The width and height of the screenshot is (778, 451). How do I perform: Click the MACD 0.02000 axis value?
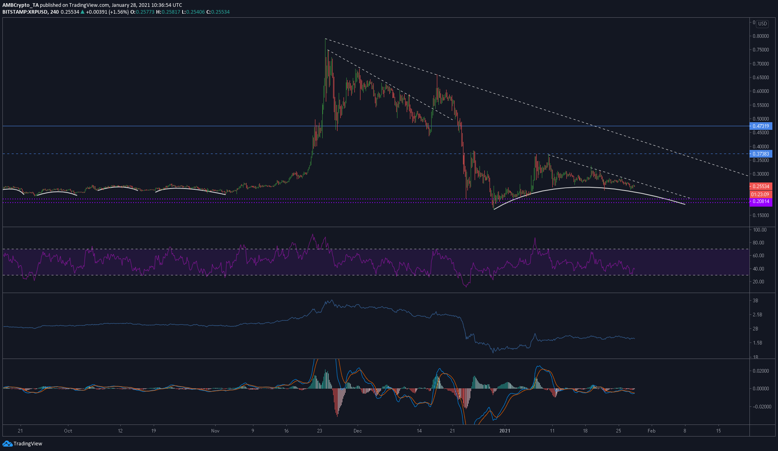[761, 371]
